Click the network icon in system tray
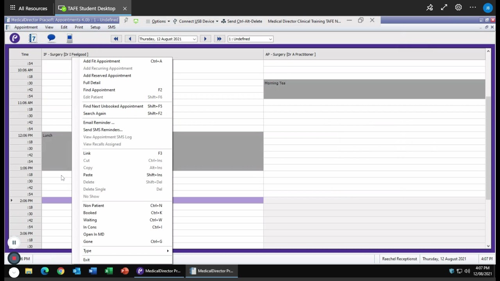500x281 pixels. 459,271
